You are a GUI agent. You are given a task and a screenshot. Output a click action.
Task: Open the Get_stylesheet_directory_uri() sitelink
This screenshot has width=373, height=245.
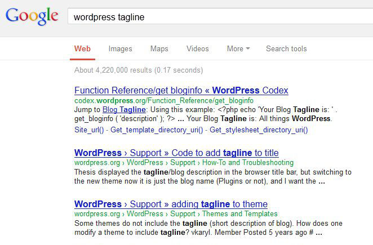[x=259, y=130]
